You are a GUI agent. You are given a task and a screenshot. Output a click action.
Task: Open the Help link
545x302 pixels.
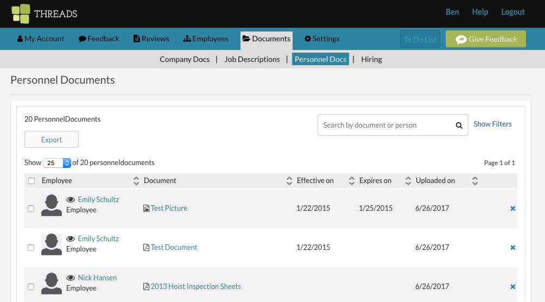pos(480,12)
